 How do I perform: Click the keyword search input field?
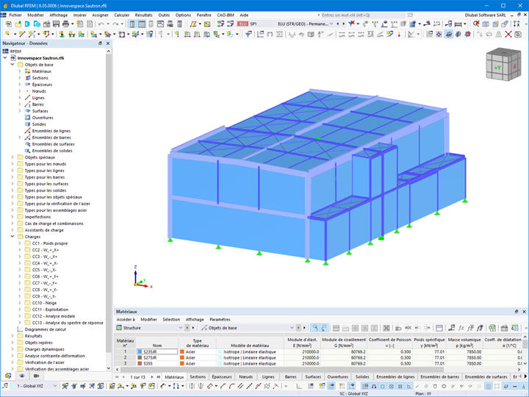coord(363,15)
